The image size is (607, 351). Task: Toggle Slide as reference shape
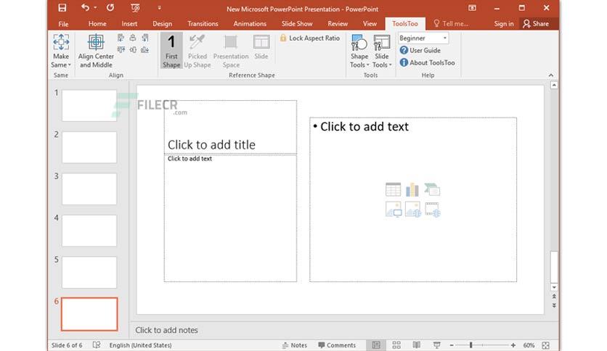coord(261,47)
